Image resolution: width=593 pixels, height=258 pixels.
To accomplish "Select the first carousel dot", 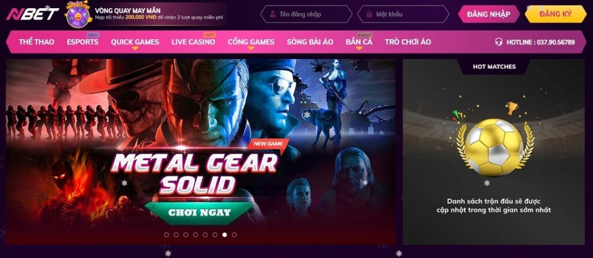I will 166,235.
